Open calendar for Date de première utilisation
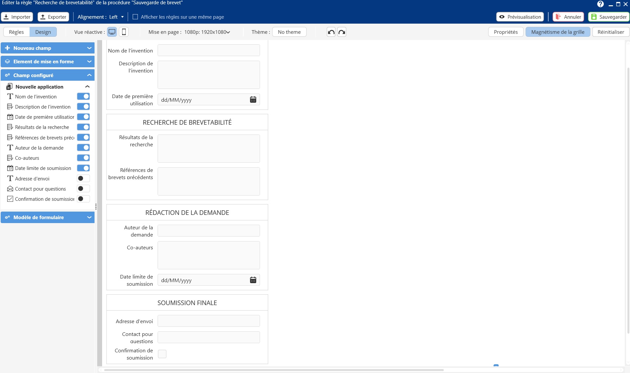This screenshot has width=630, height=373. coord(253,99)
